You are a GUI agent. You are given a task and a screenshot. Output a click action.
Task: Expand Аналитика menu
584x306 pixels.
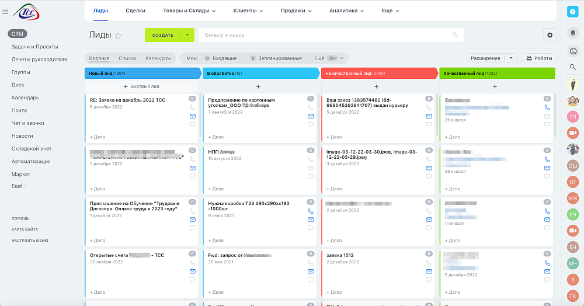coord(346,11)
